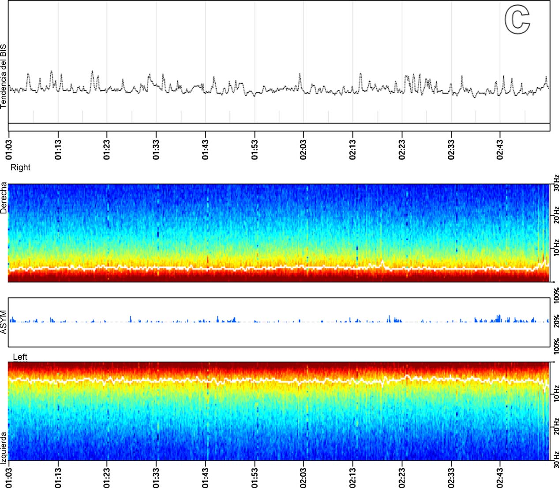This screenshot has width=559, height=488.
Task: Click 01:43 timestamp below the Izquierda spectrogram
Action: tap(206, 474)
